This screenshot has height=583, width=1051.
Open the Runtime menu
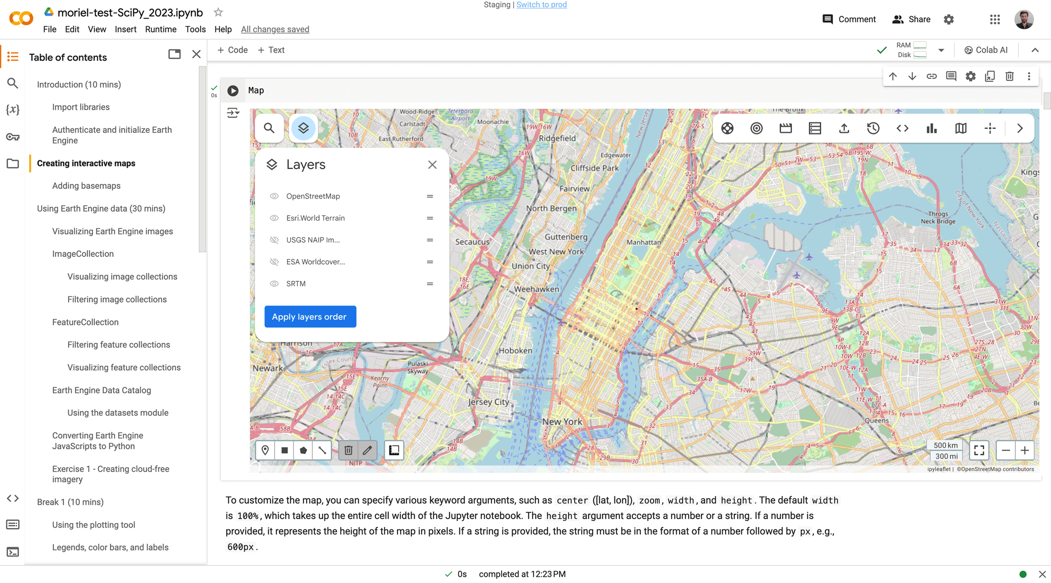161,29
